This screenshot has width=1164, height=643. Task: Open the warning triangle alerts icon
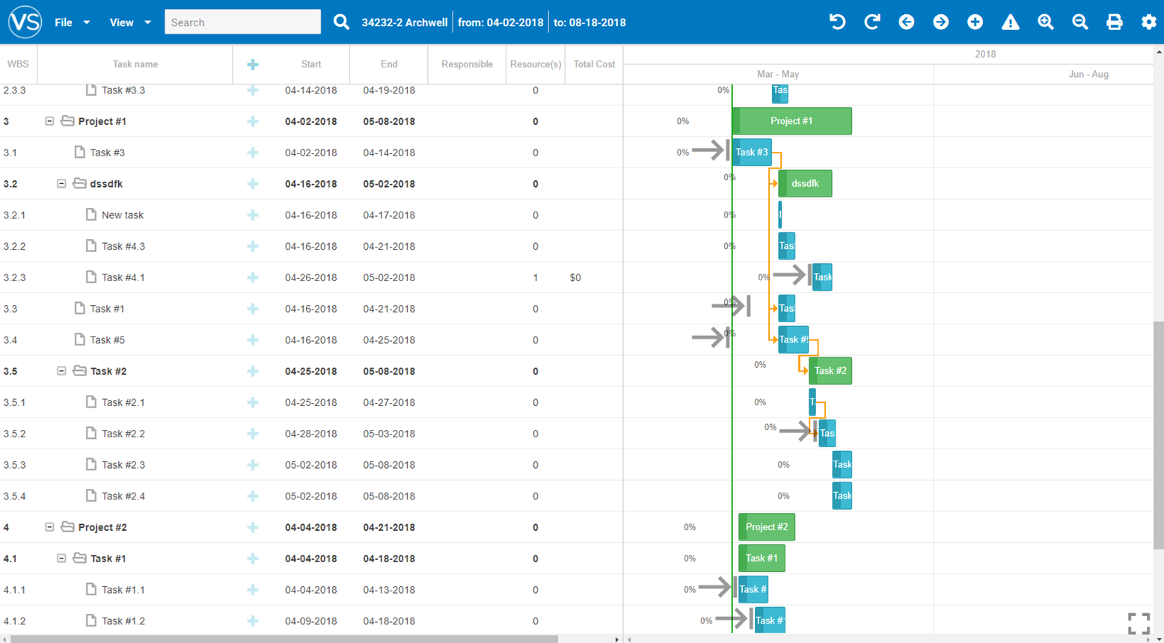coord(1011,22)
